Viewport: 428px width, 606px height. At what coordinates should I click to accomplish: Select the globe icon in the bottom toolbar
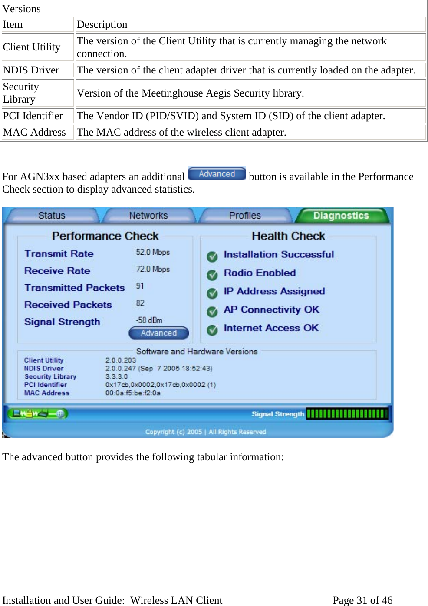pos(60,413)
